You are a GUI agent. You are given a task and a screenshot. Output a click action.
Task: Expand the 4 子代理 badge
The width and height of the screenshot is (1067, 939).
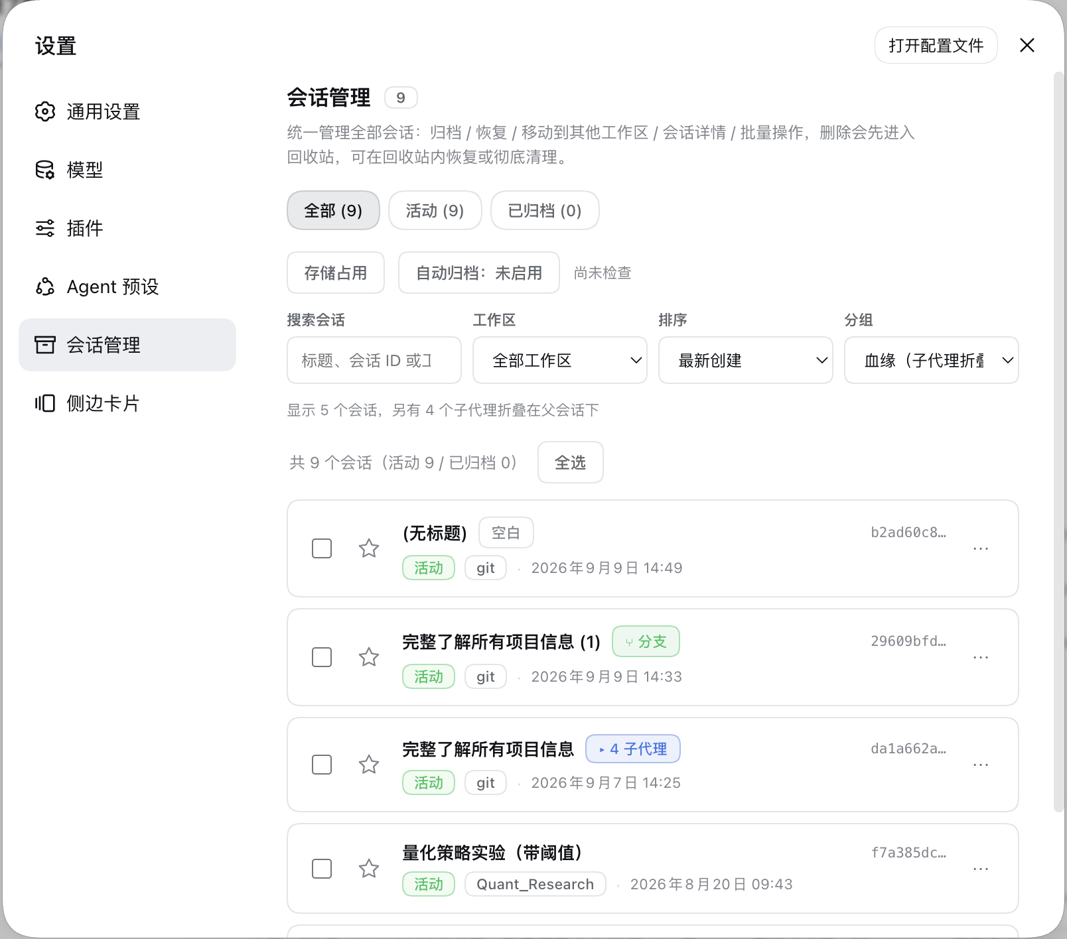(x=633, y=749)
